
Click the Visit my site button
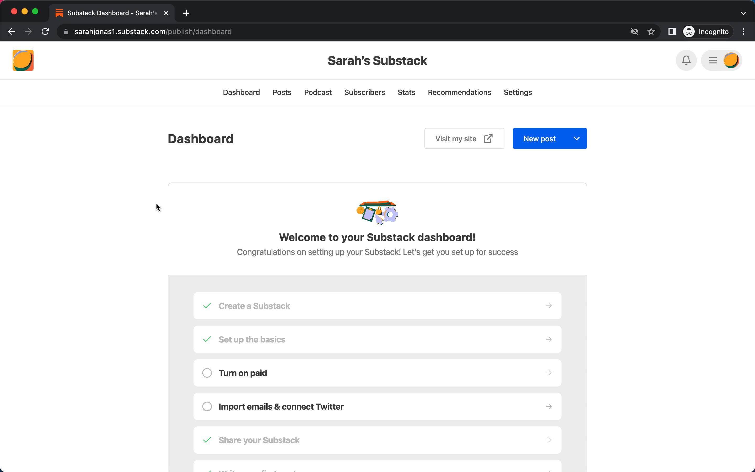464,139
